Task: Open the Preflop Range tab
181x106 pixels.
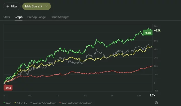Action: coord(36,17)
